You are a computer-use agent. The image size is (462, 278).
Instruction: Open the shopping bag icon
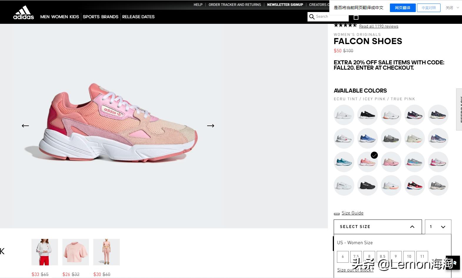coord(356,17)
